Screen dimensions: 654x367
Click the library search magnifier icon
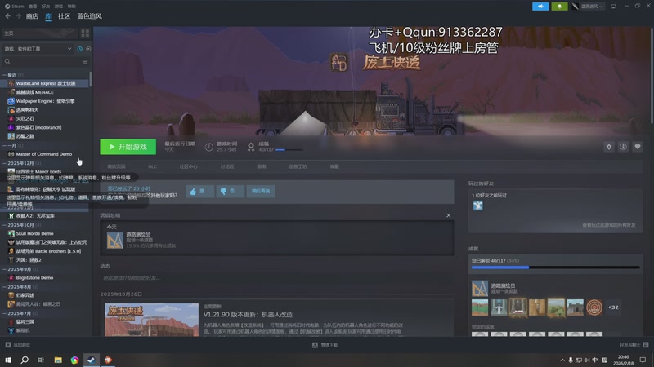(7, 62)
